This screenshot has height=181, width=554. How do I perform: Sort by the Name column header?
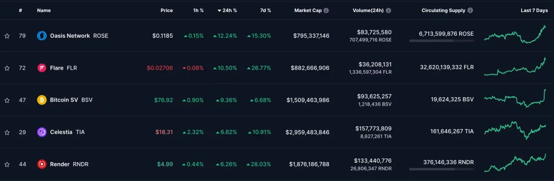(x=44, y=11)
